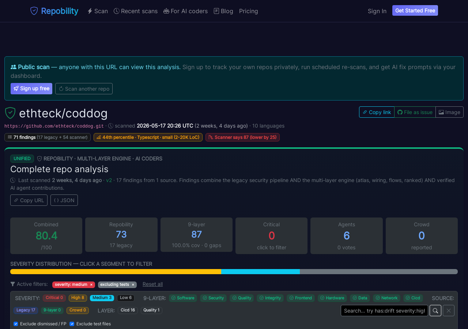Screen dimensions: 468x329
Task: Click the funnel icon beside Active filters
Action: [13, 284]
